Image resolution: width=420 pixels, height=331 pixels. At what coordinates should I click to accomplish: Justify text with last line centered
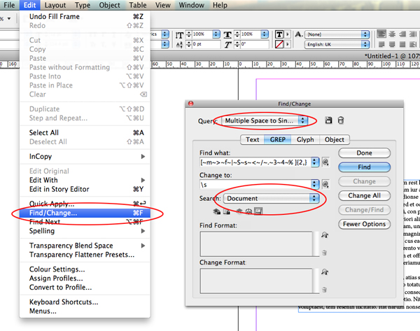[x=392, y=44]
